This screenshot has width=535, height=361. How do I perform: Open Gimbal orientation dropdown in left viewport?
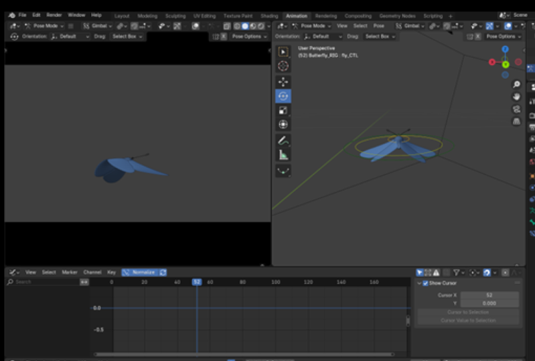click(x=98, y=26)
